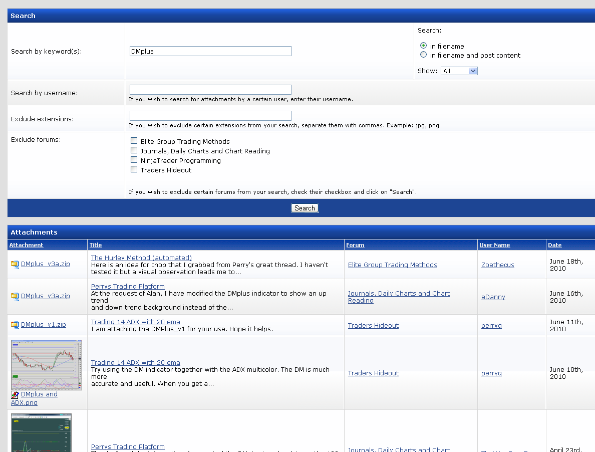Click image file icon beside DMplus and ADX.png

(15, 395)
